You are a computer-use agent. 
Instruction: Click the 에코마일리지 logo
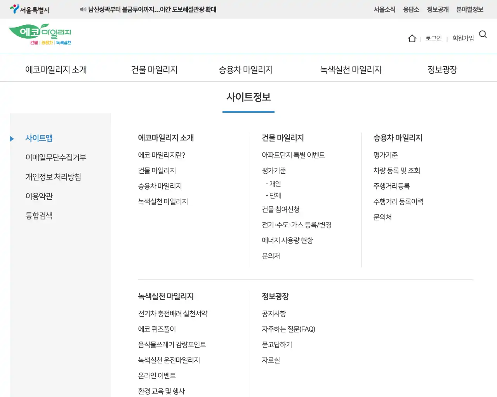[40, 35]
